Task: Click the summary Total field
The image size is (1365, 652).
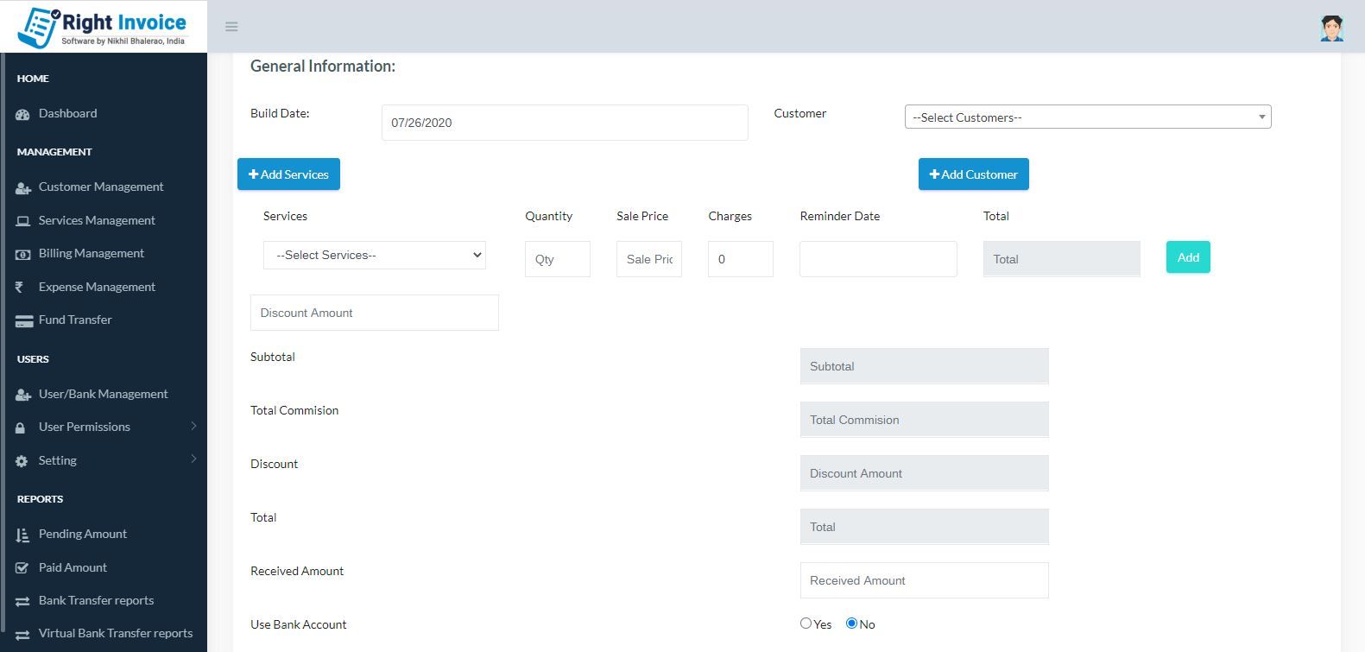Action: click(x=925, y=527)
